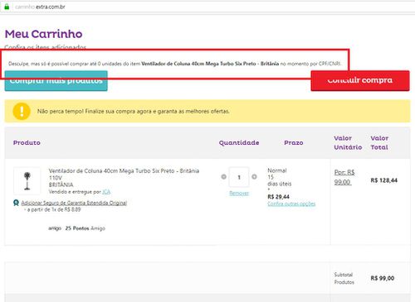Click the Valor Total column header
This screenshot has width=415, height=302.
[x=379, y=142]
